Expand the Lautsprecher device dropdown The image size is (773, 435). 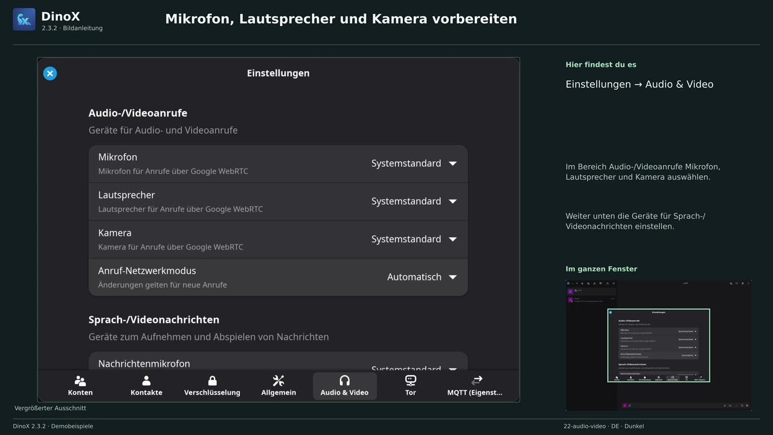[414, 201]
